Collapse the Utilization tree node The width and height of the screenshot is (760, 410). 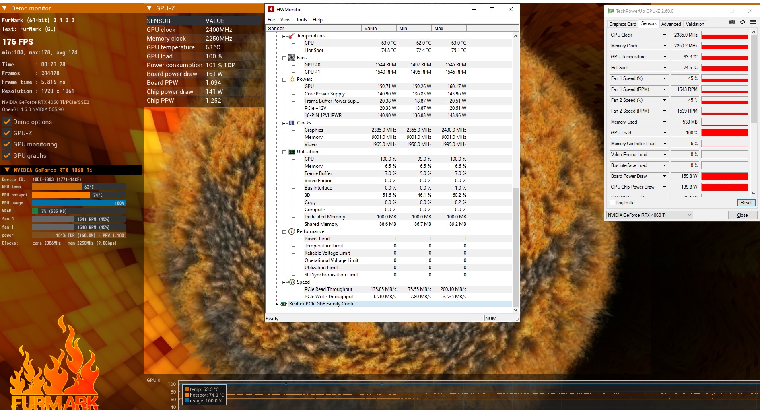284,152
